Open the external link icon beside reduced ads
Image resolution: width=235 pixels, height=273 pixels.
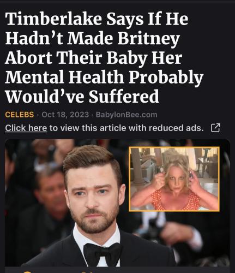coord(215,128)
